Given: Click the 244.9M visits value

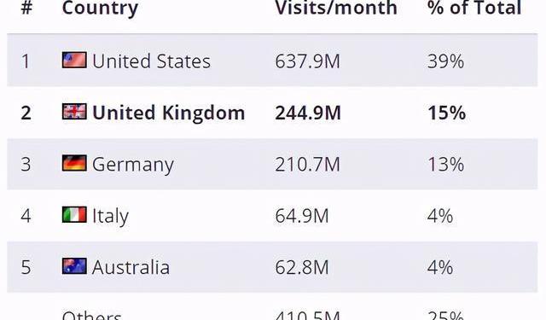Looking at the screenshot, I should pos(308,113).
